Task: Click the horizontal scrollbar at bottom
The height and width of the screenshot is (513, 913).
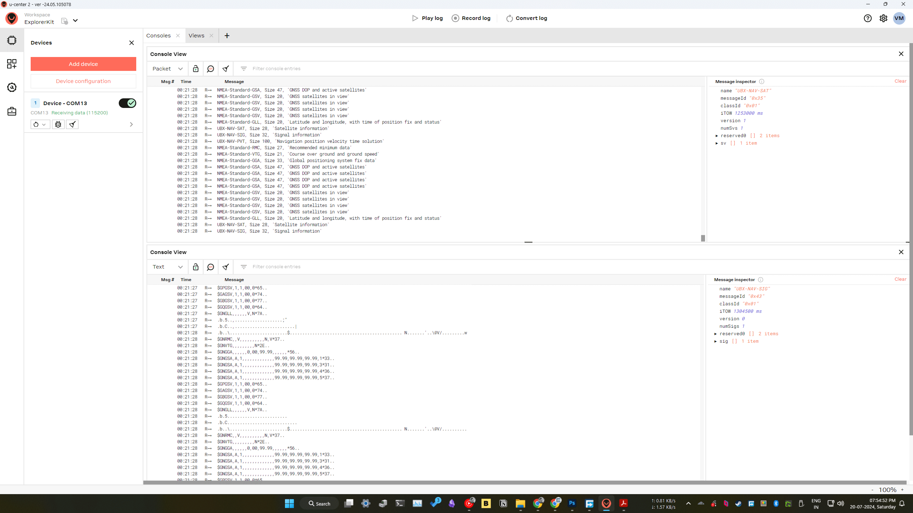Action: click(x=525, y=483)
